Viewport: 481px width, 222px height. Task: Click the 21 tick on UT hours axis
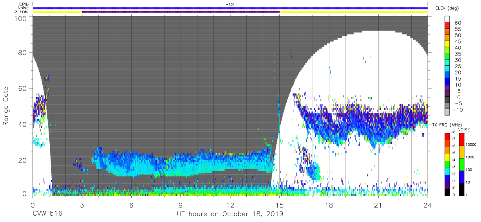tap(378, 204)
